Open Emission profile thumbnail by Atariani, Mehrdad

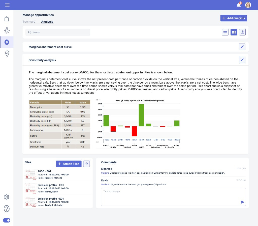31,202
